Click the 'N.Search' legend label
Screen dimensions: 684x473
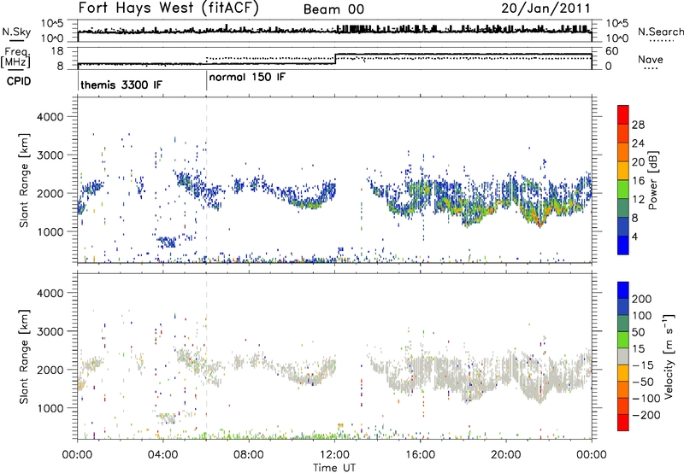(x=660, y=32)
